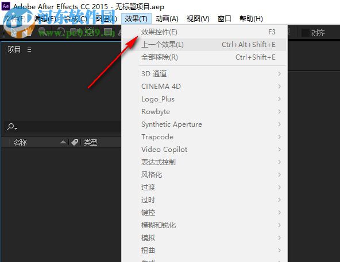This screenshot has height=262, width=340.
Task: Expand the 表达式控制 submenu
Action: 204,162
